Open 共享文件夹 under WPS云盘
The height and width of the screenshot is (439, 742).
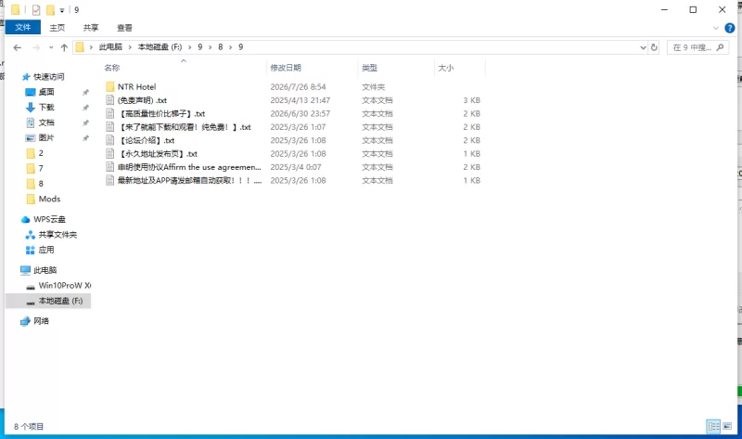coord(58,235)
